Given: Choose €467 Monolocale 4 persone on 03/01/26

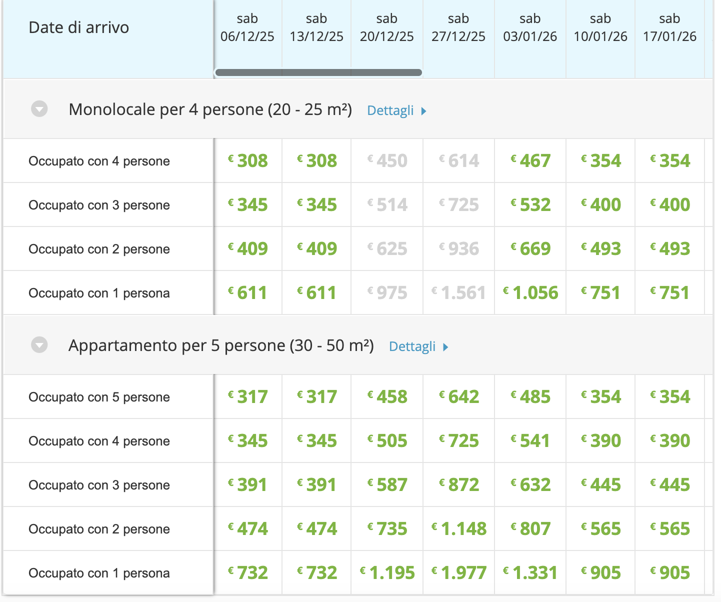Looking at the screenshot, I should [530, 161].
